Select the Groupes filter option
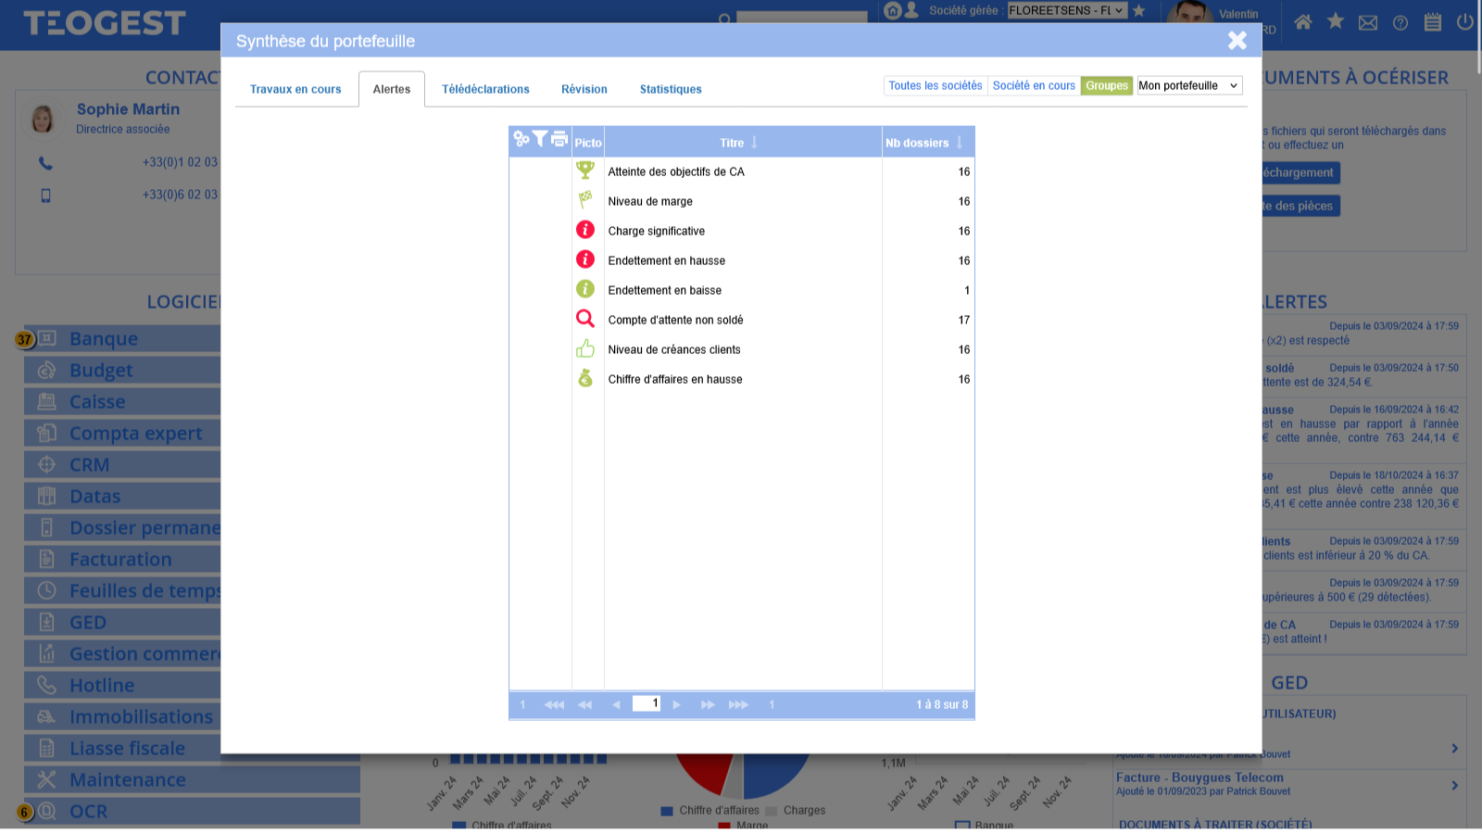 pos(1107,86)
